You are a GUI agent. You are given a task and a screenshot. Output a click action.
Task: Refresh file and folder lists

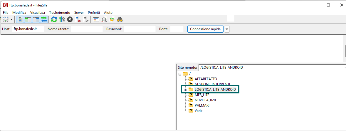[x=54, y=19]
